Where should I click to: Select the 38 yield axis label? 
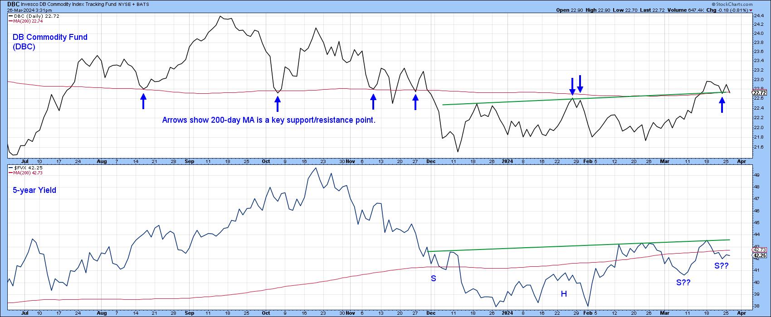coord(756,306)
